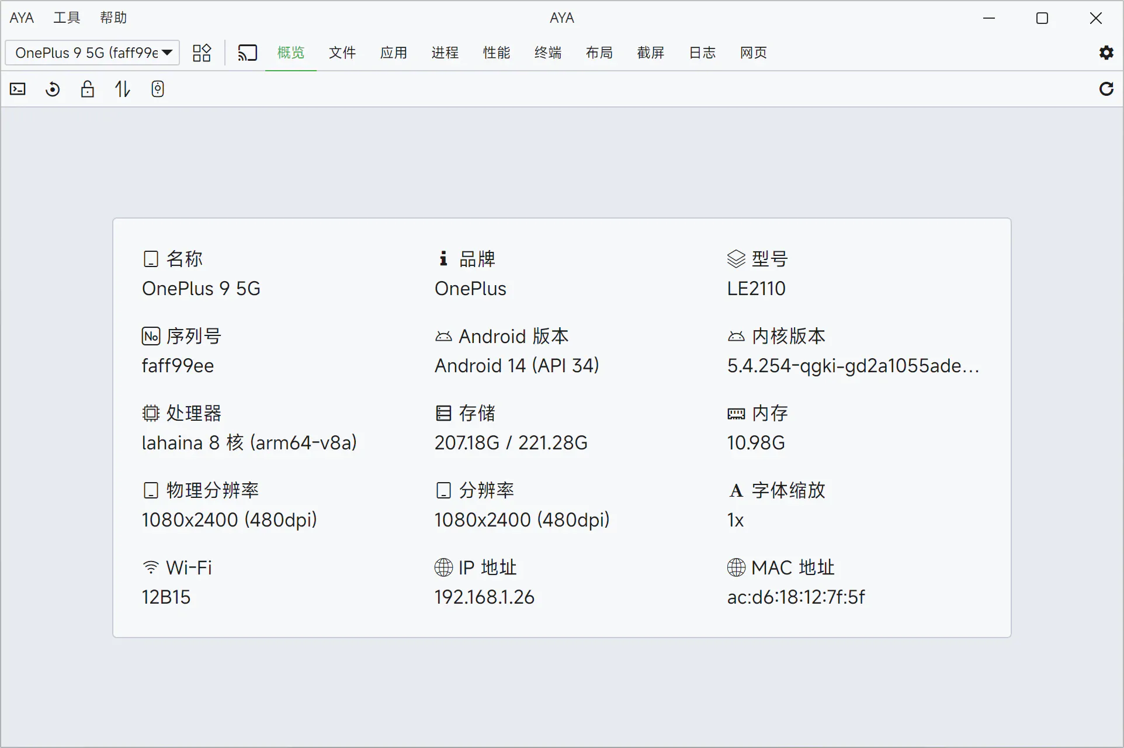Refresh the overview with reload icon
Image resolution: width=1124 pixels, height=748 pixels.
point(1106,89)
